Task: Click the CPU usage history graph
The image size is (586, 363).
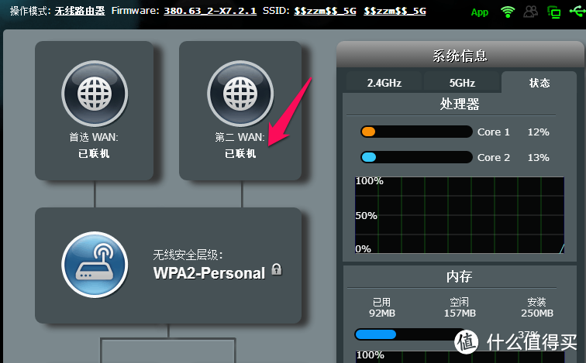Action: tap(460, 214)
